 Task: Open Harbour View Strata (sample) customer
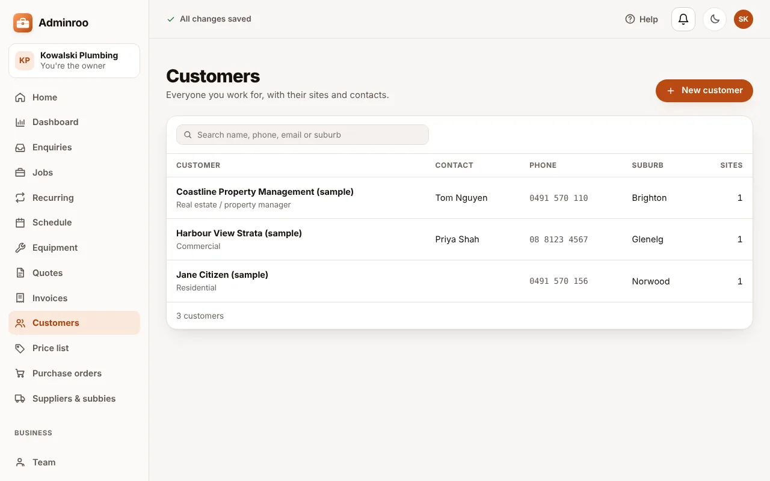[460, 239]
